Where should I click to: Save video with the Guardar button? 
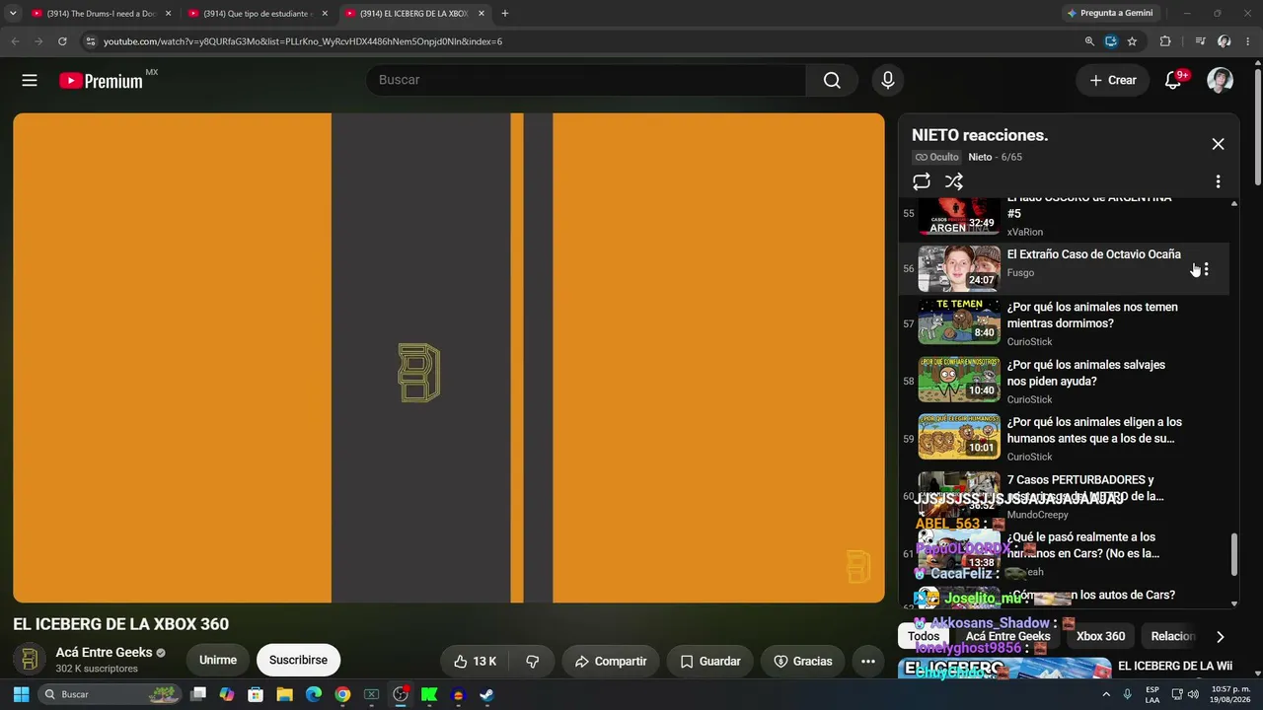[710, 662]
